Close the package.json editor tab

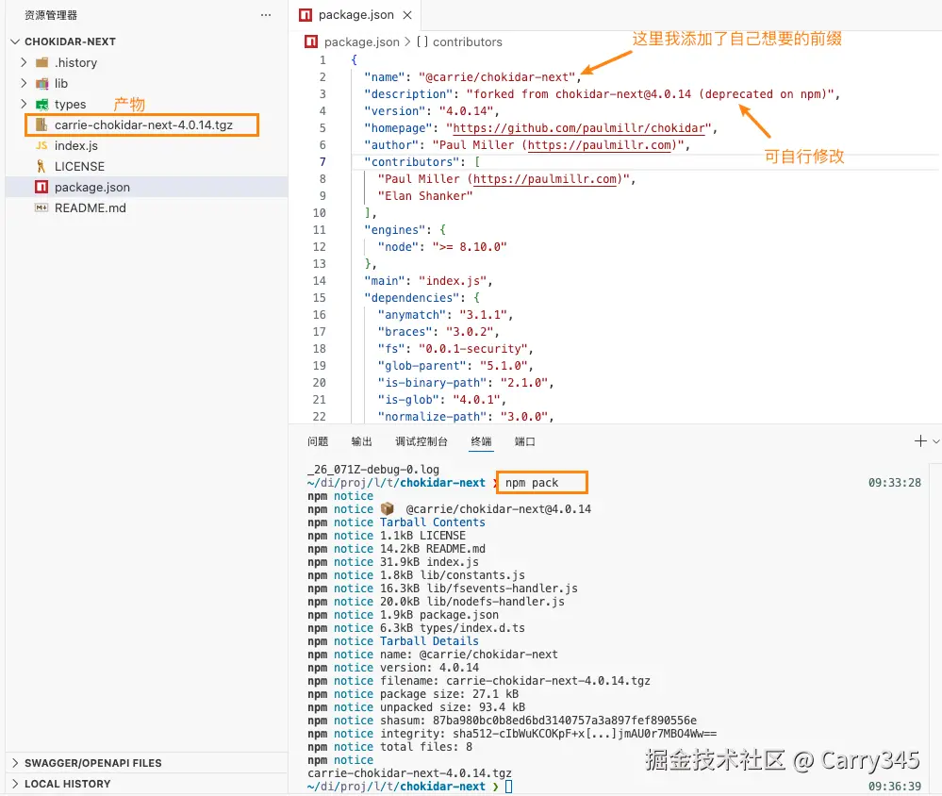coord(407,15)
